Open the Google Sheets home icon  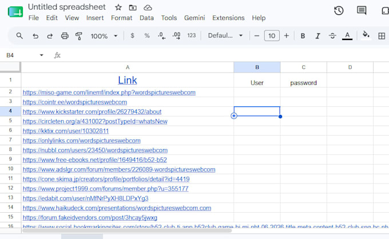point(15,11)
